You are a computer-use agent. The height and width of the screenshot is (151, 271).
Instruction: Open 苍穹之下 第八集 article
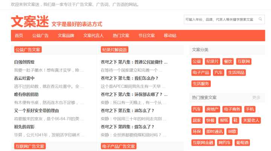[134, 62]
